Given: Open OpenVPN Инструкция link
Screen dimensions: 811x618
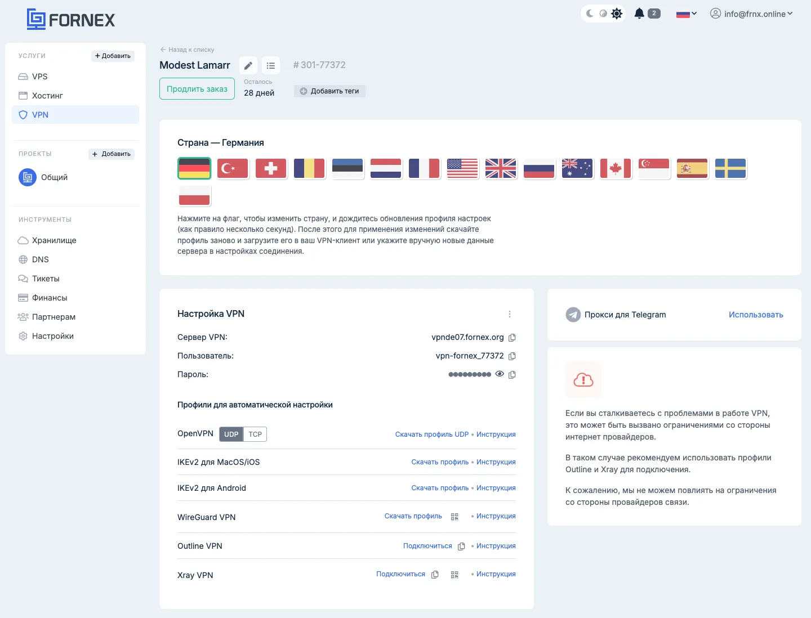Looking at the screenshot, I should (x=496, y=435).
